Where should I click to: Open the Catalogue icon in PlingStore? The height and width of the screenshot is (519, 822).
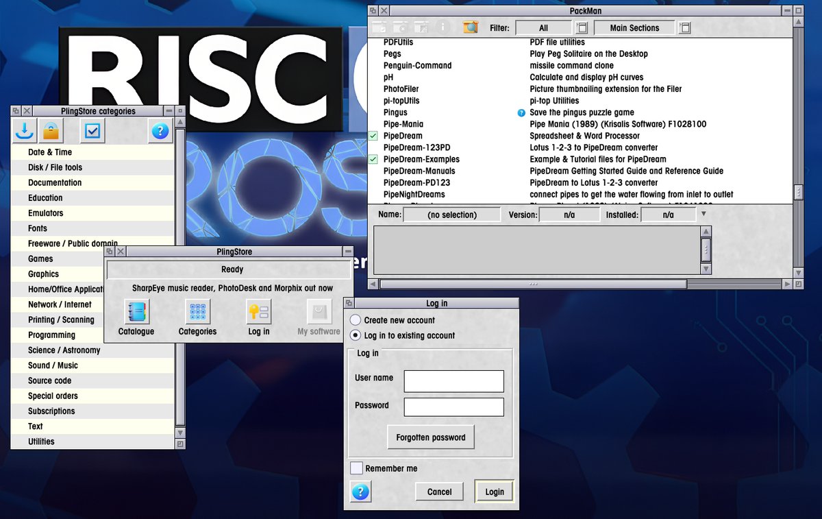point(136,313)
